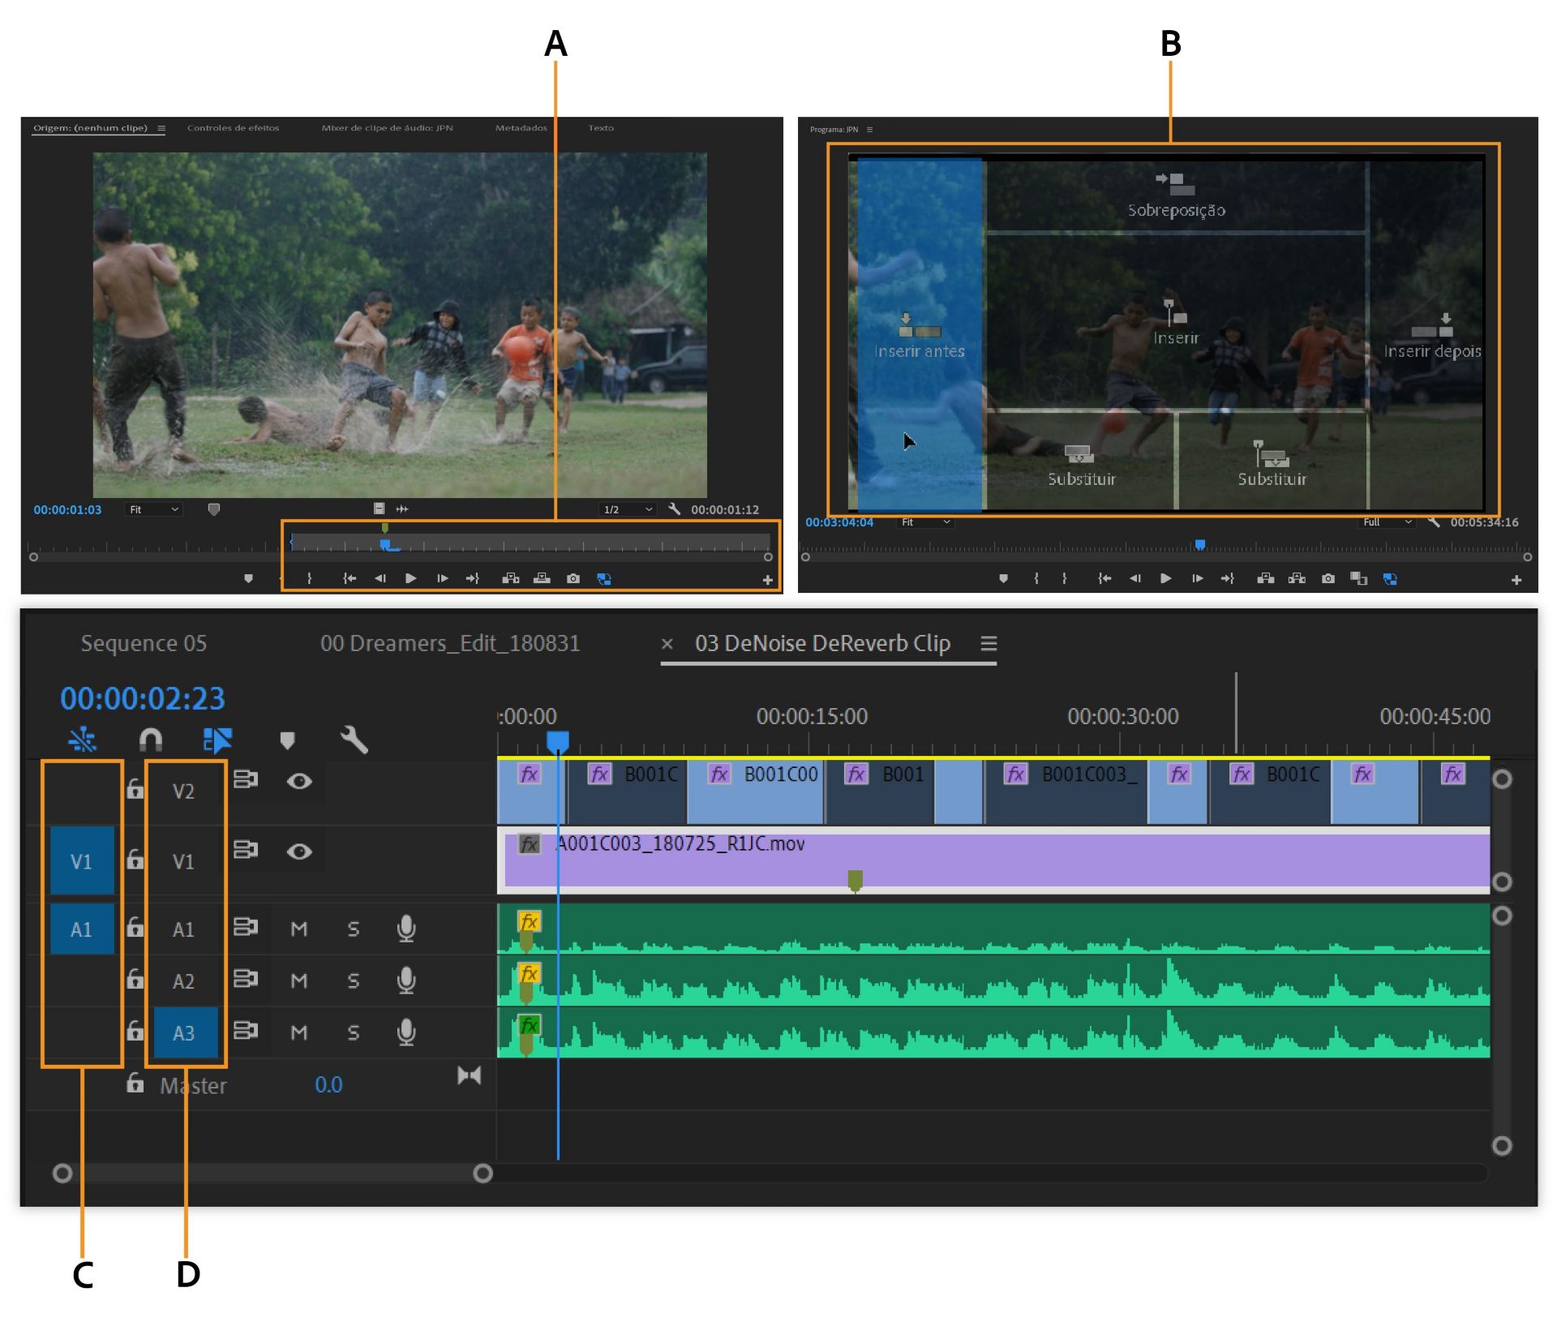This screenshot has height=1322, width=1557.
Task: Click the Add Marker icon in timeline
Action: (287, 739)
